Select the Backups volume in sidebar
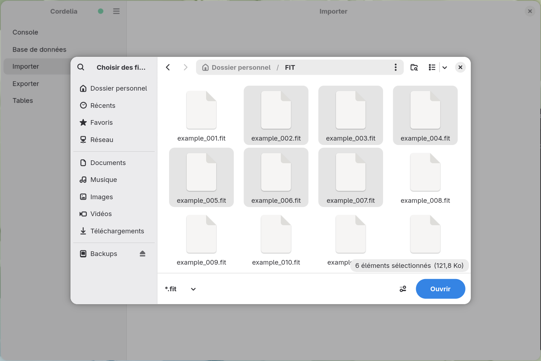Viewport: 541px width, 361px height. pyautogui.click(x=114, y=254)
